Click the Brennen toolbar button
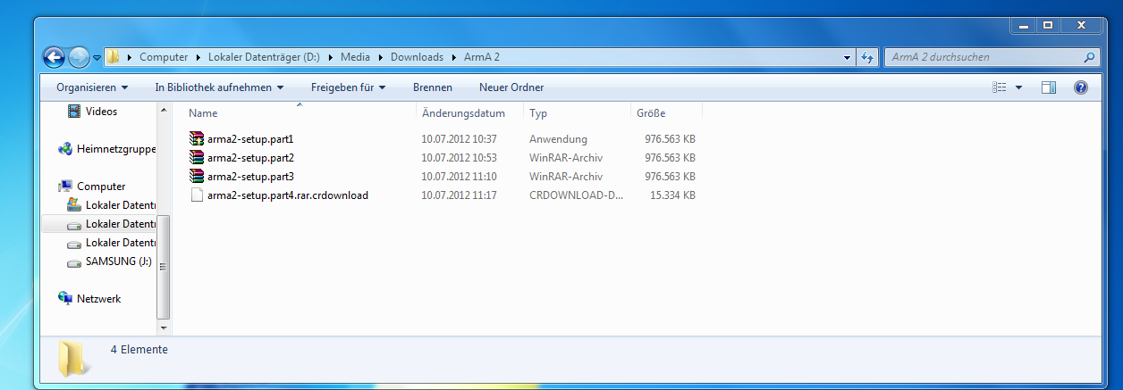The image size is (1123, 390). pyautogui.click(x=433, y=87)
